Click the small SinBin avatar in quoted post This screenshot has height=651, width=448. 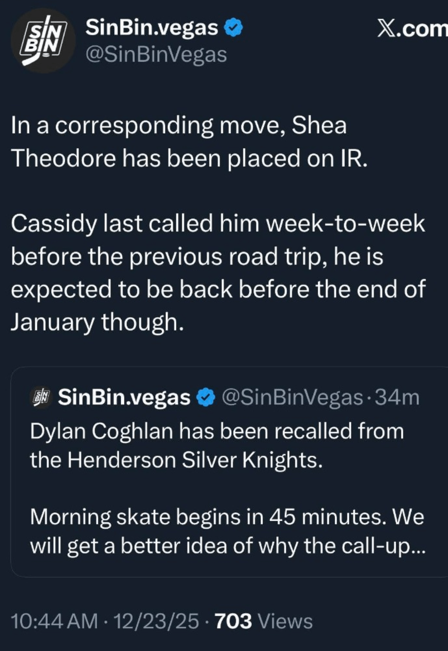[x=41, y=397]
